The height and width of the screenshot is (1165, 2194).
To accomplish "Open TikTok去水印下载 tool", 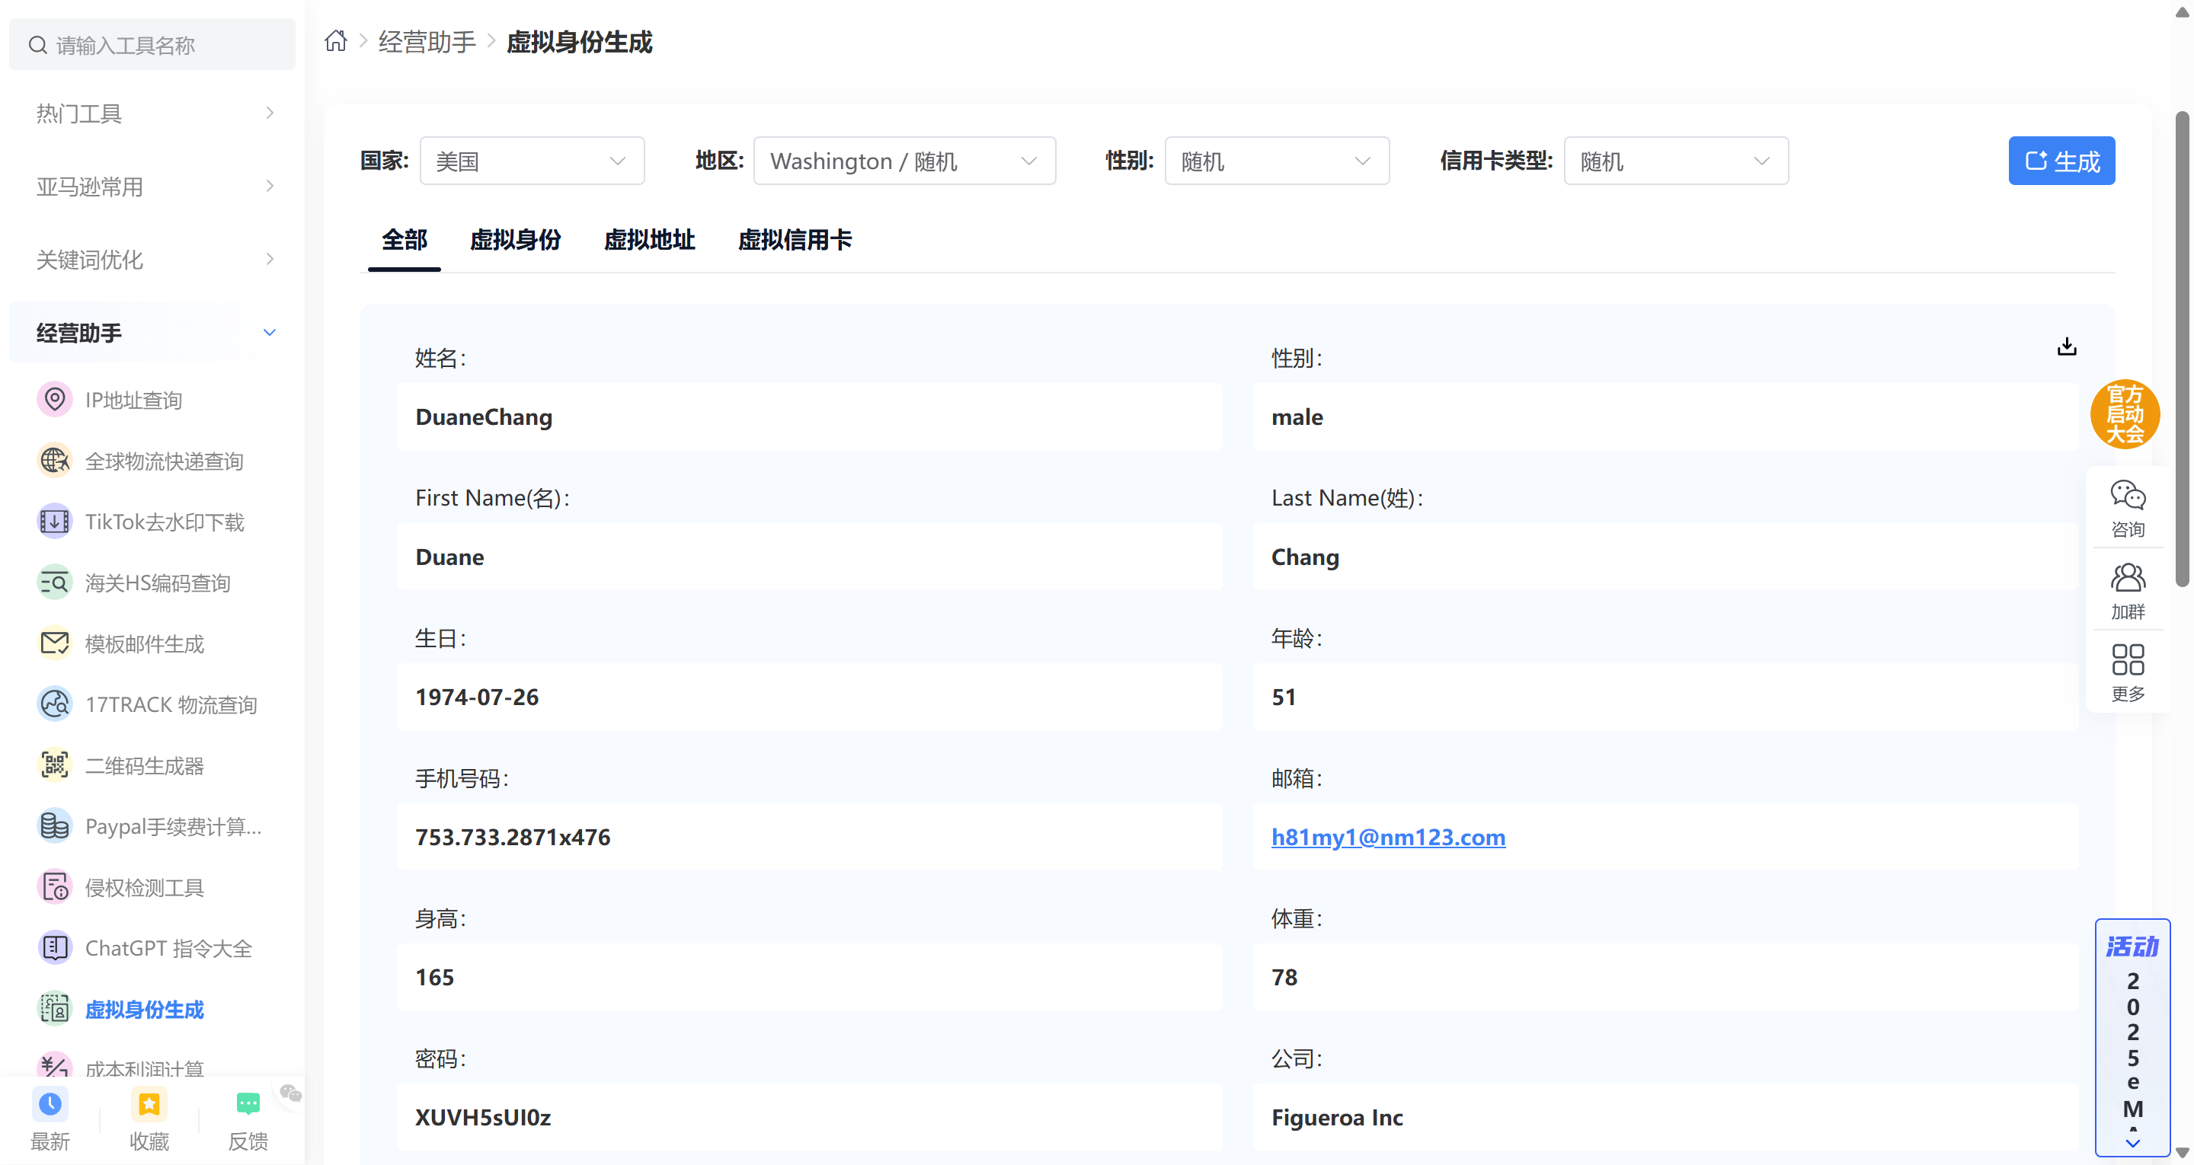I will click(164, 522).
